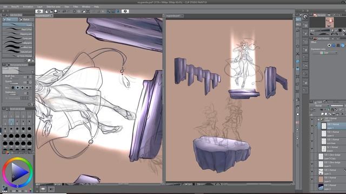
Task: Toggle the snap-to-grid icon in command bar
Action: [118, 11]
